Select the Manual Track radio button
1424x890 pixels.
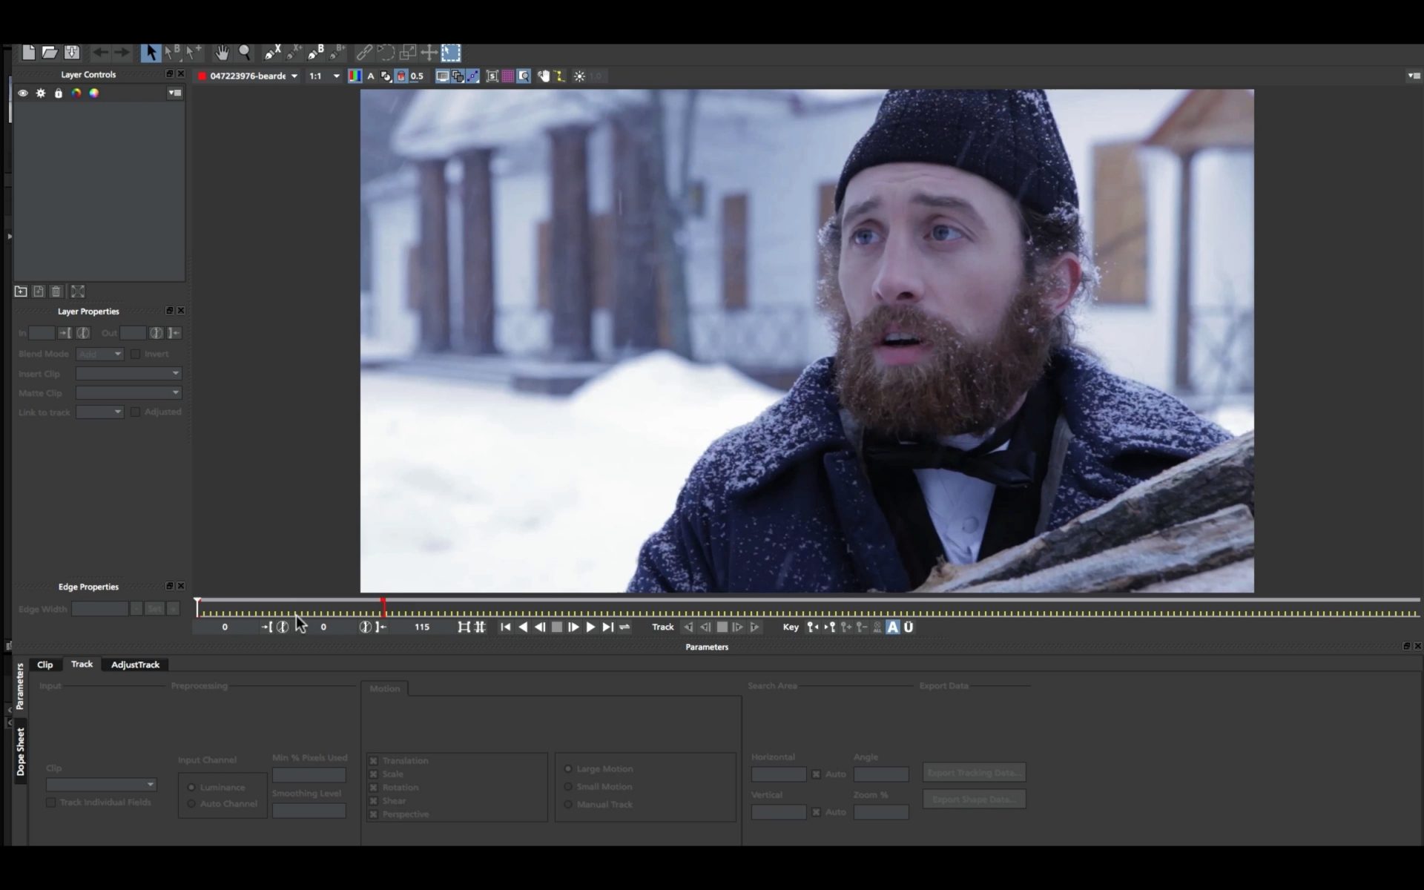(568, 805)
